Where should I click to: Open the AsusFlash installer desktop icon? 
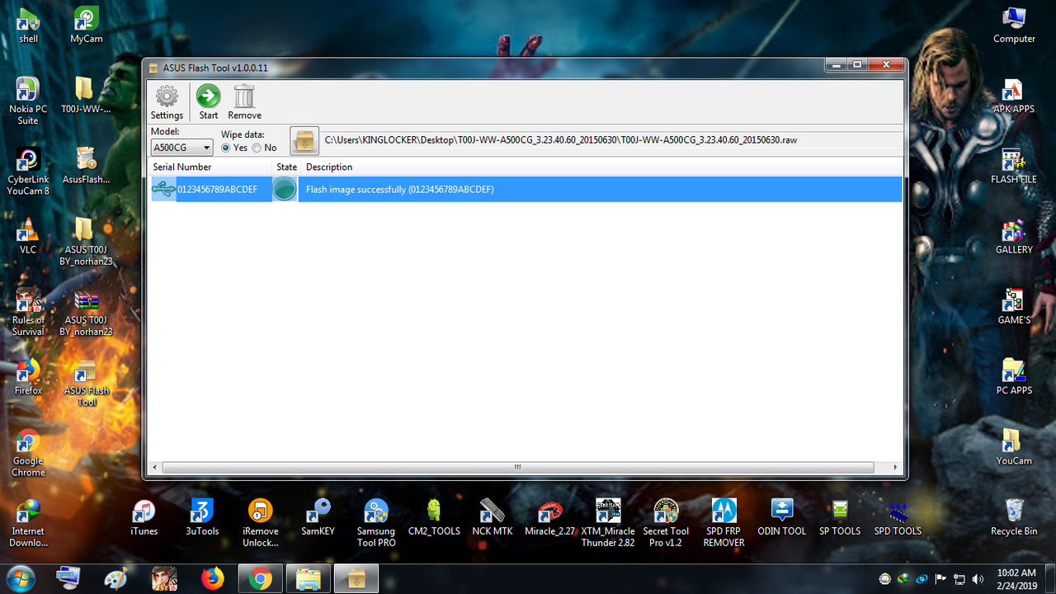point(86,166)
